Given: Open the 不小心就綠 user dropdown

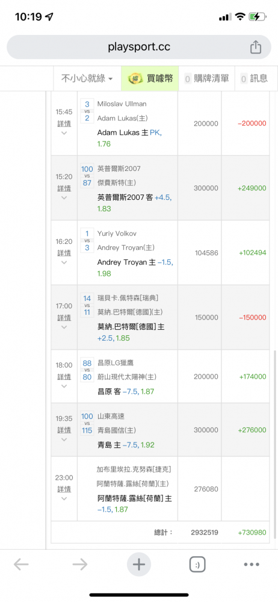Looking at the screenshot, I should tap(87, 79).
